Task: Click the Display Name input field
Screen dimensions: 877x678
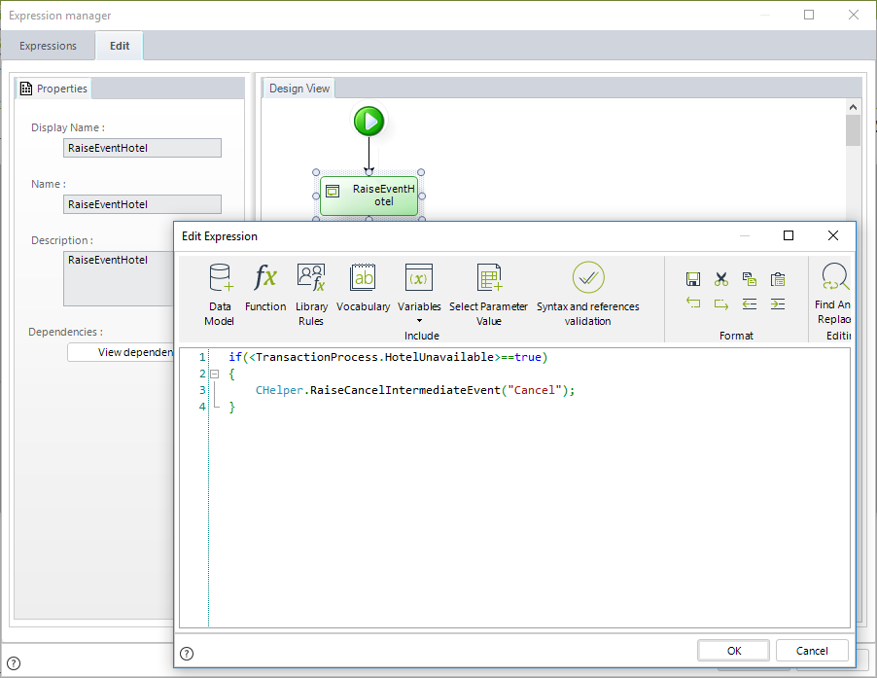Action: 142,148
